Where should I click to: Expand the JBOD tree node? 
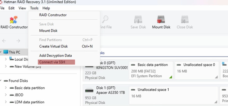[x=6, y=95]
